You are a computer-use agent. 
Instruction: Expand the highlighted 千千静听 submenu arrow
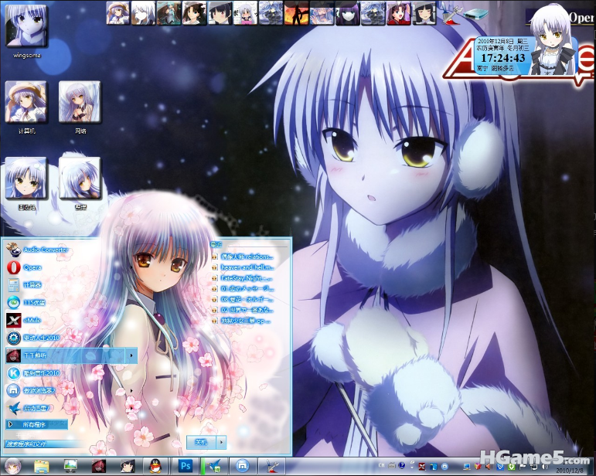pos(132,355)
